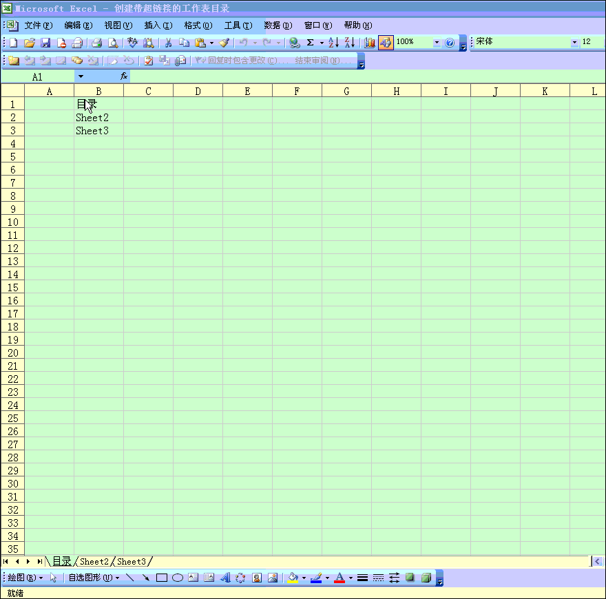Screen dimensions: 606x599
Task: Sort ascending with the A-Z icon
Action: coord(333,43)
